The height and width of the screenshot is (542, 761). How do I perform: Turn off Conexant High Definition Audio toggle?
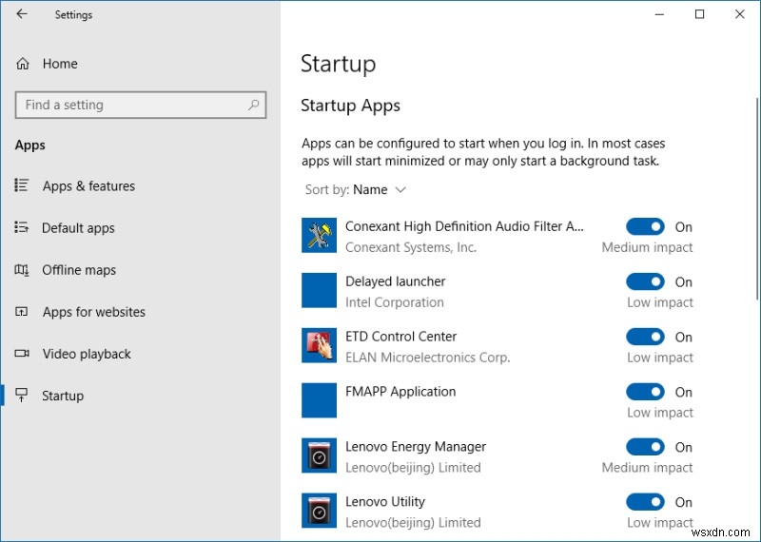[645, 226]
